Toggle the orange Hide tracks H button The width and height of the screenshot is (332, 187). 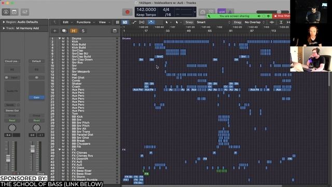(x=74, y=31)
